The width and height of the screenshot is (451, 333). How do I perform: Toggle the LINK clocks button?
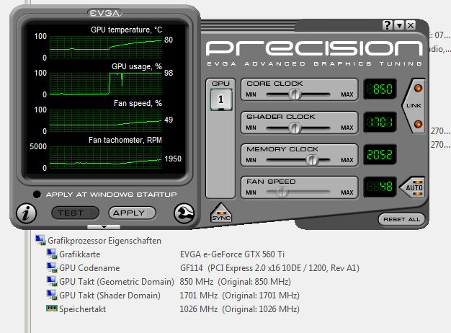pyautogui.click(x=414, y=106)
